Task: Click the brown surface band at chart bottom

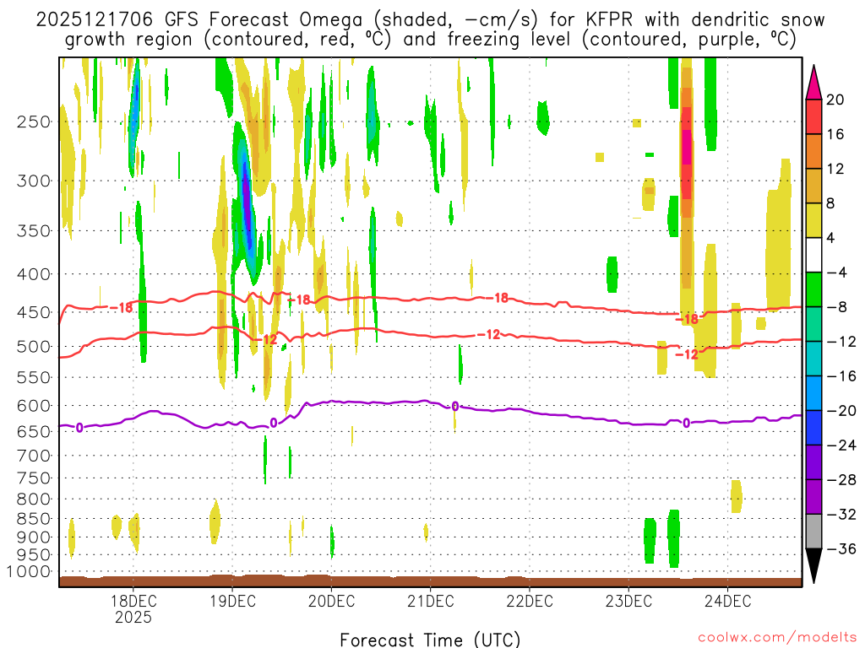Action: [x=430, y=580]
